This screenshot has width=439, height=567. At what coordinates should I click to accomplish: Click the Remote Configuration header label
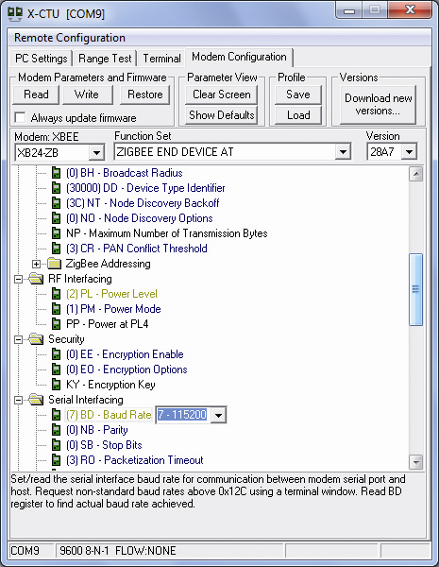click(x=69, y=38)
